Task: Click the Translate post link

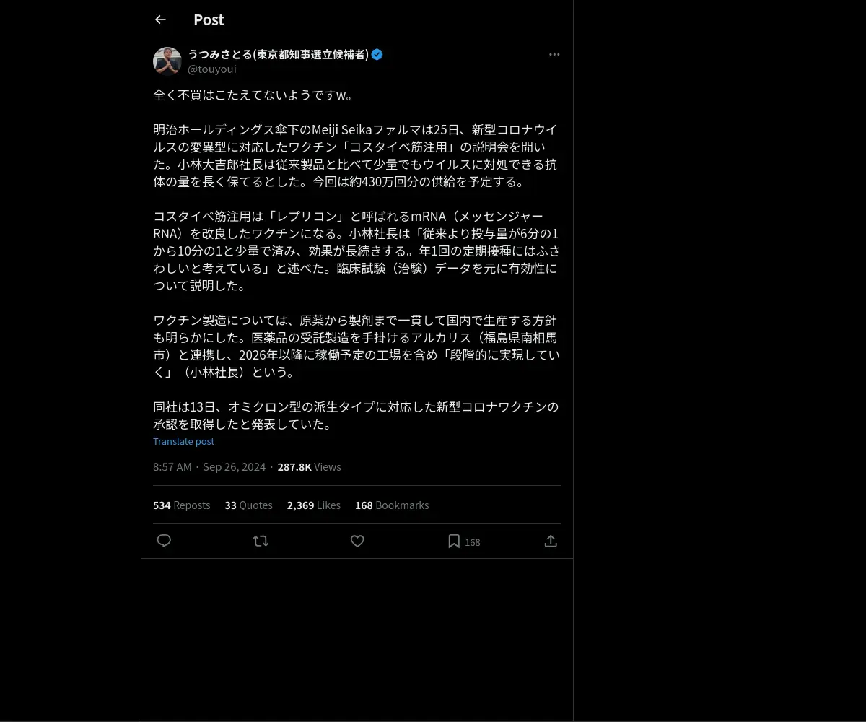Action: coord(183,441)
